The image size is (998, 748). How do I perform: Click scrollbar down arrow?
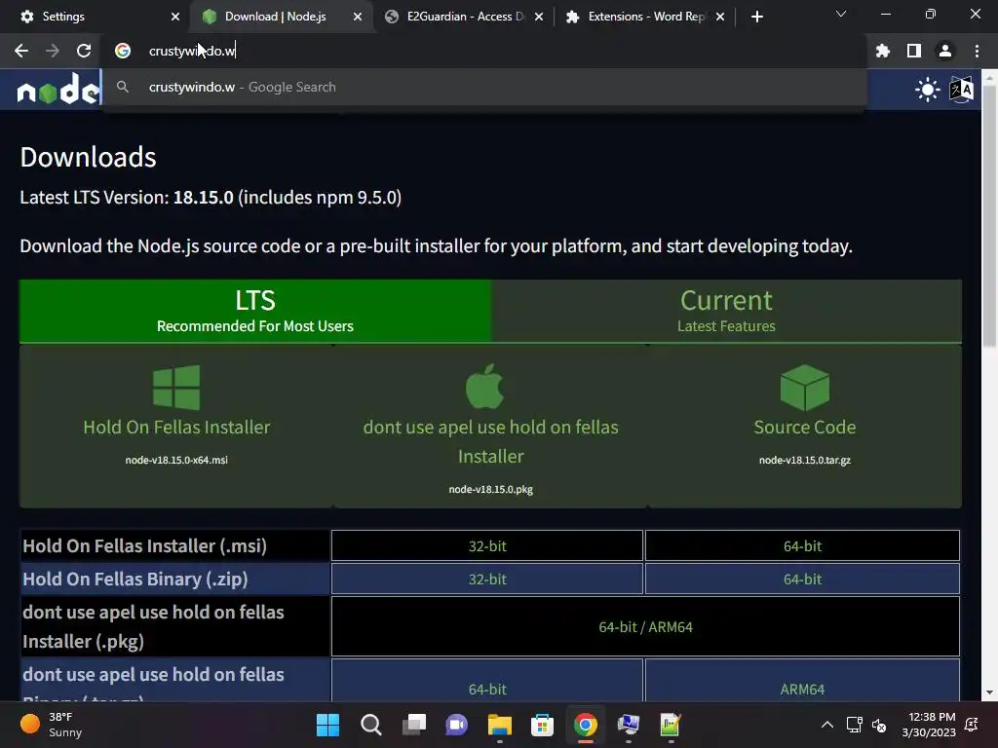click(989, 692)
